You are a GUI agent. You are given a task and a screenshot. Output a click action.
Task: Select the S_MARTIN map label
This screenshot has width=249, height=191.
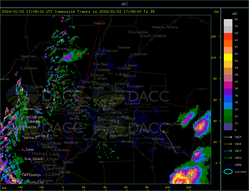click(115, 113)
